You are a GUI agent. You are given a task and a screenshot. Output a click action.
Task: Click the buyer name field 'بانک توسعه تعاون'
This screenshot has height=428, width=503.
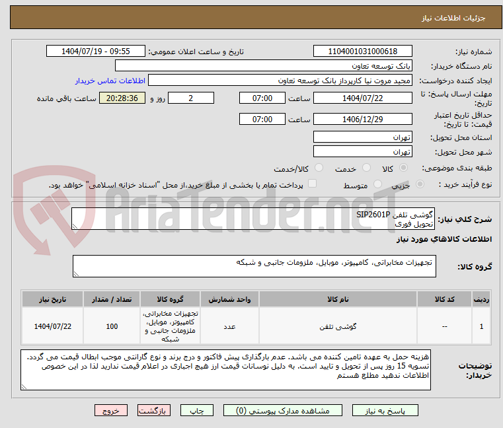(263, 66)
